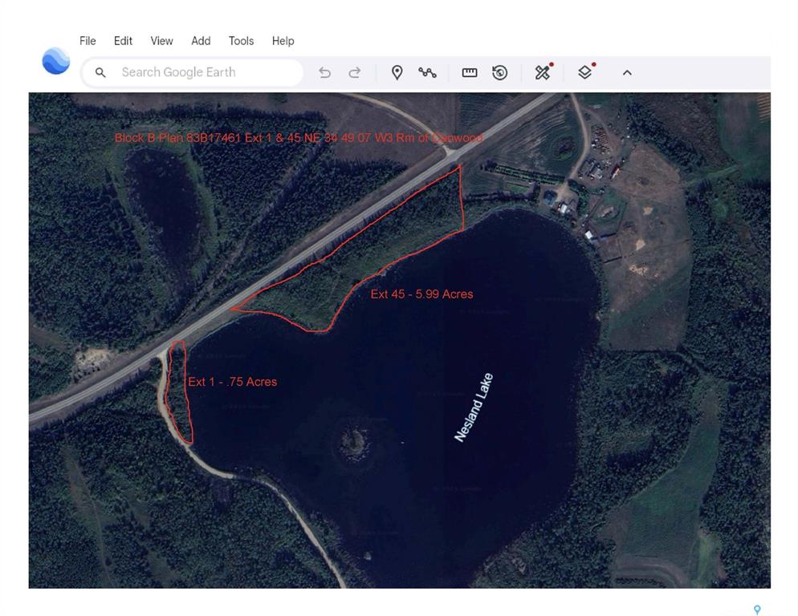Click on Nesland Lake in the map view
The height and width of the screenshot is (616, 798).
click(x=472, y=405)
